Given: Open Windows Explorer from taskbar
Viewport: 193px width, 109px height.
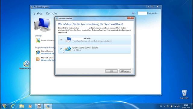Looking at the screenshot, I should (21, 106).
